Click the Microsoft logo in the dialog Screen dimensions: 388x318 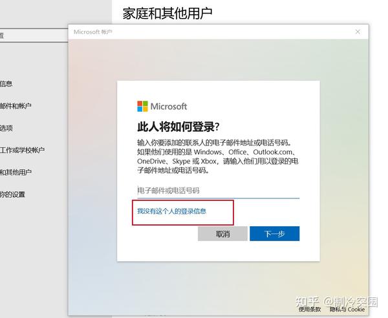pos(162,107)
